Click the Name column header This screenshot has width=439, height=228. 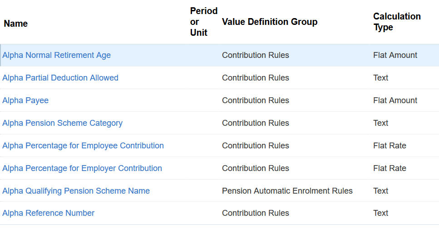point(16,24)
